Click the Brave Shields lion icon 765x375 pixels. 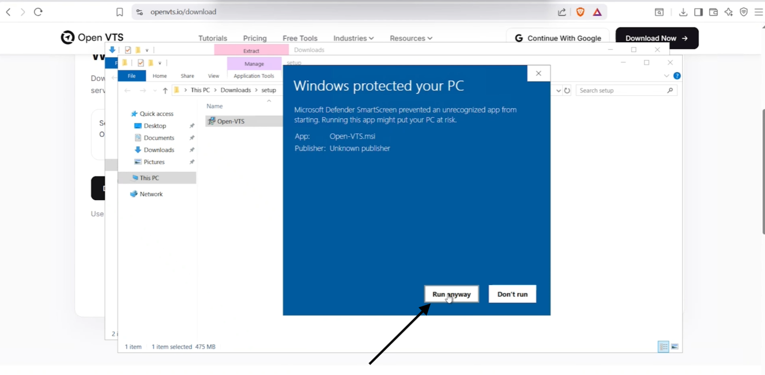[581, 12]
